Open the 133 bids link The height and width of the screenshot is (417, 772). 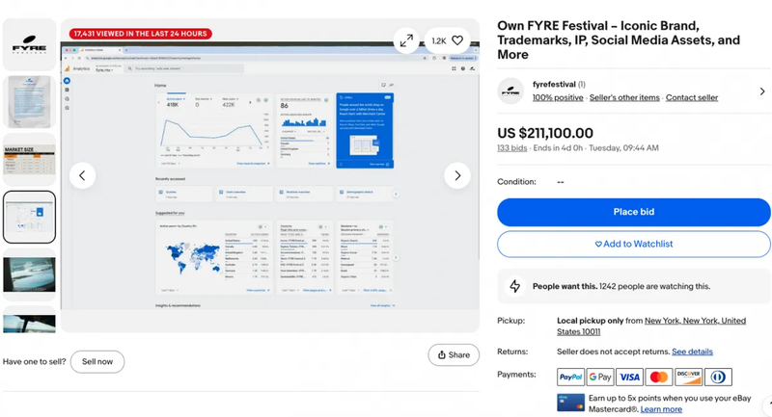point(511,148)
